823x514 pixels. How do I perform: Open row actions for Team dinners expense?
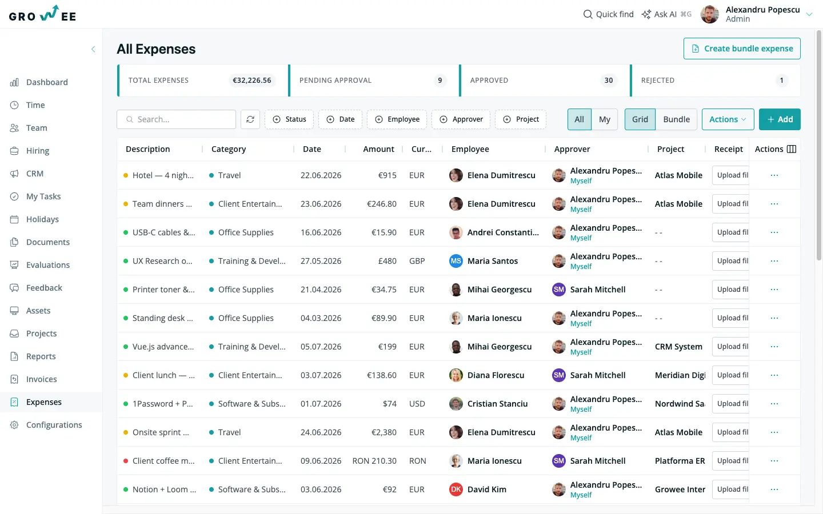tap(774, 204)
